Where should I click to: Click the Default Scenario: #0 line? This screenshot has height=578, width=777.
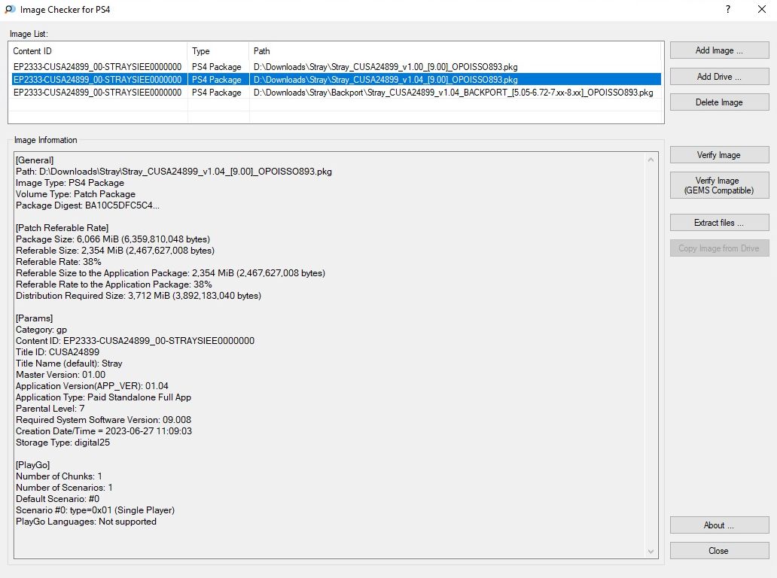click(57, 499)
